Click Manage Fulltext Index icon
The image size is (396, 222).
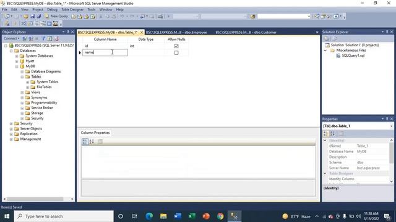tap(37, 23)
